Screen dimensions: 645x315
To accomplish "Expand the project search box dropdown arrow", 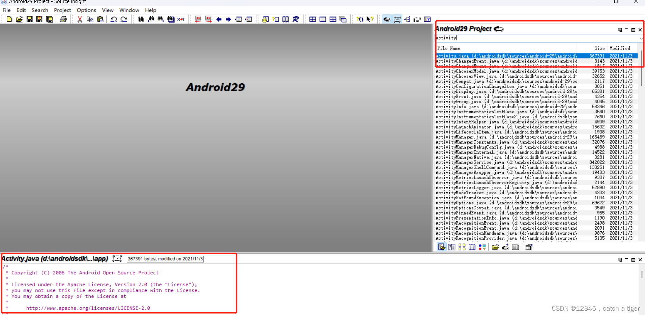I will click(x=641, y=38).
